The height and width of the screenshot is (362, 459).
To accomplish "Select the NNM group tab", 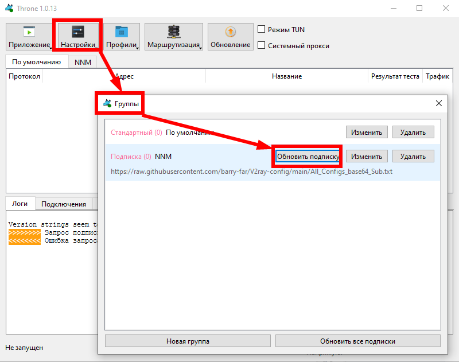I will tap(83, 62).
